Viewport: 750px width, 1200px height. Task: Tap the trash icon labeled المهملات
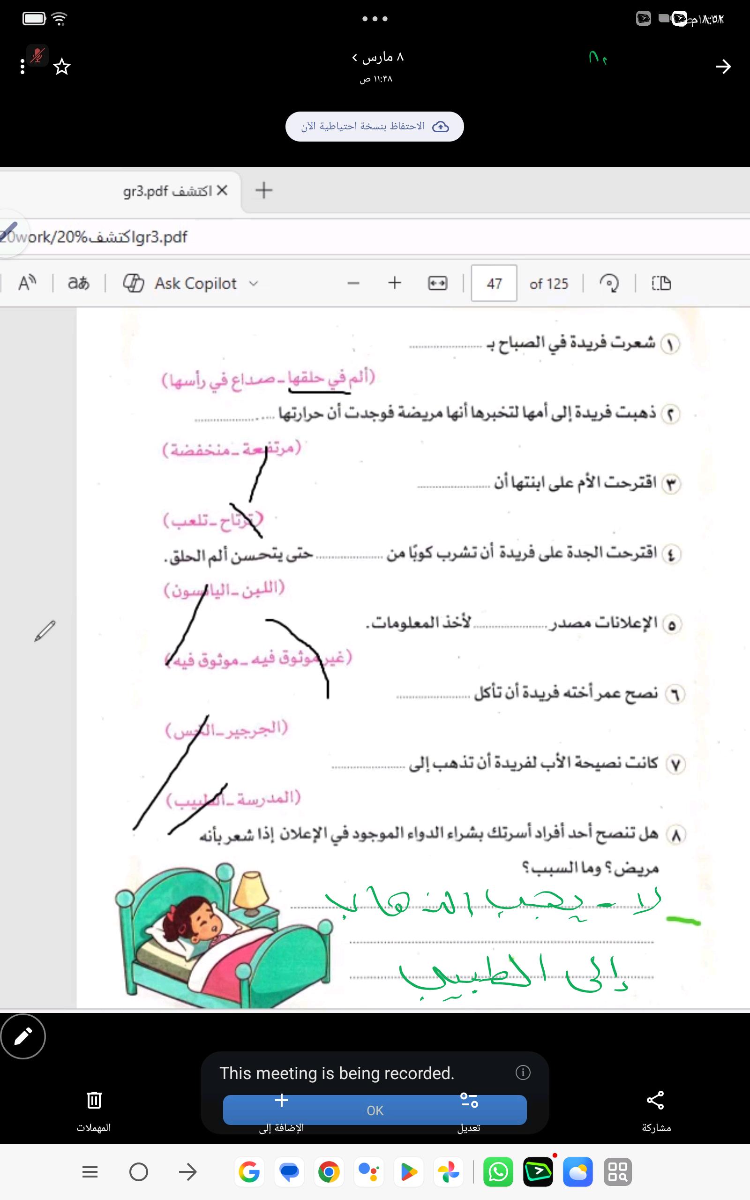click(94, 1099)
